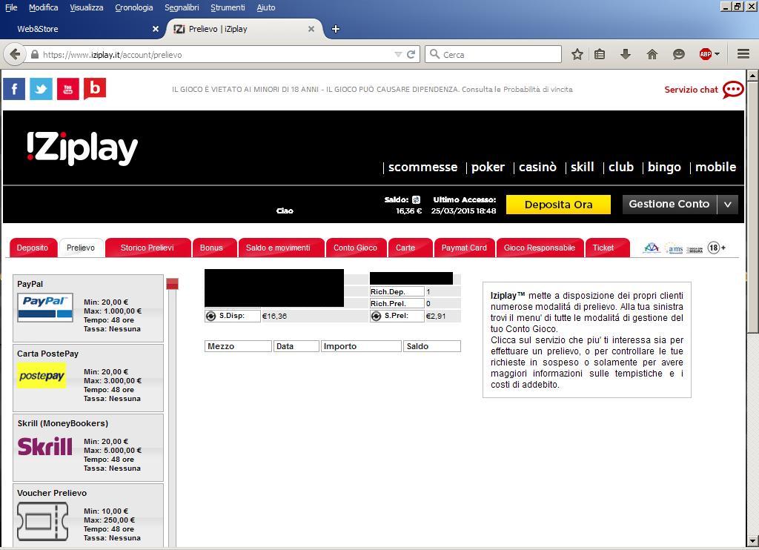
Task: Open the Aiuto menu
Action: [x=266, y=7]
